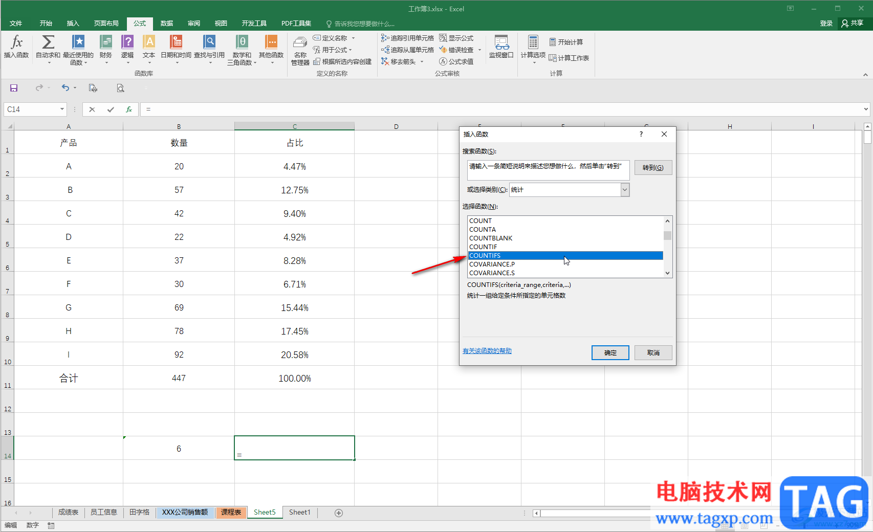Click the 共享 share button
Image resolution: width=873 pixels, height=532 pixels.
[x=853, y=24]
